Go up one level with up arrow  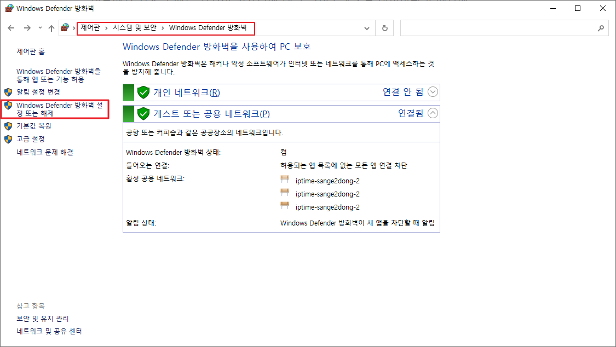coord(51,28)
